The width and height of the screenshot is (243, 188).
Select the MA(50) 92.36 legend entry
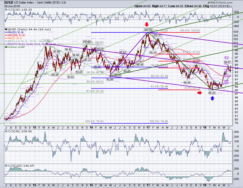pyautogui.click(x=14, y=32)
